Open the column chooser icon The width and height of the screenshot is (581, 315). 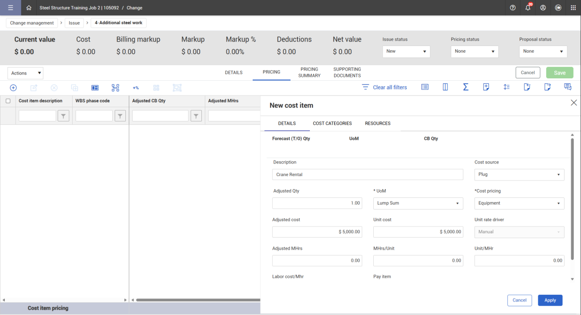tap(445, 87)
